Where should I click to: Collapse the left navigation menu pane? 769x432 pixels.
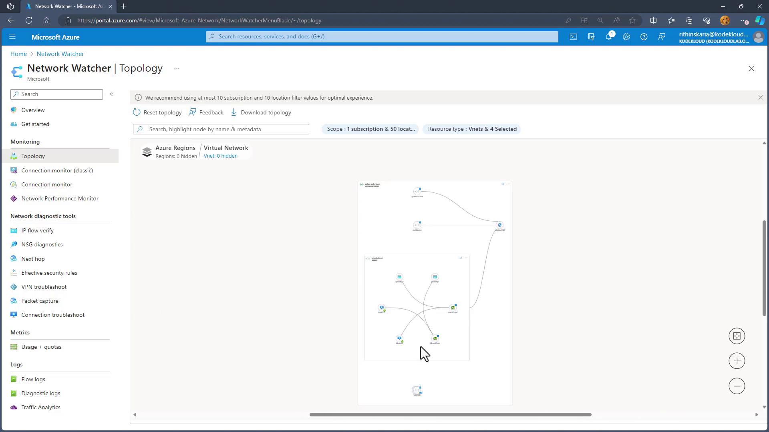[x=112, y=94]
